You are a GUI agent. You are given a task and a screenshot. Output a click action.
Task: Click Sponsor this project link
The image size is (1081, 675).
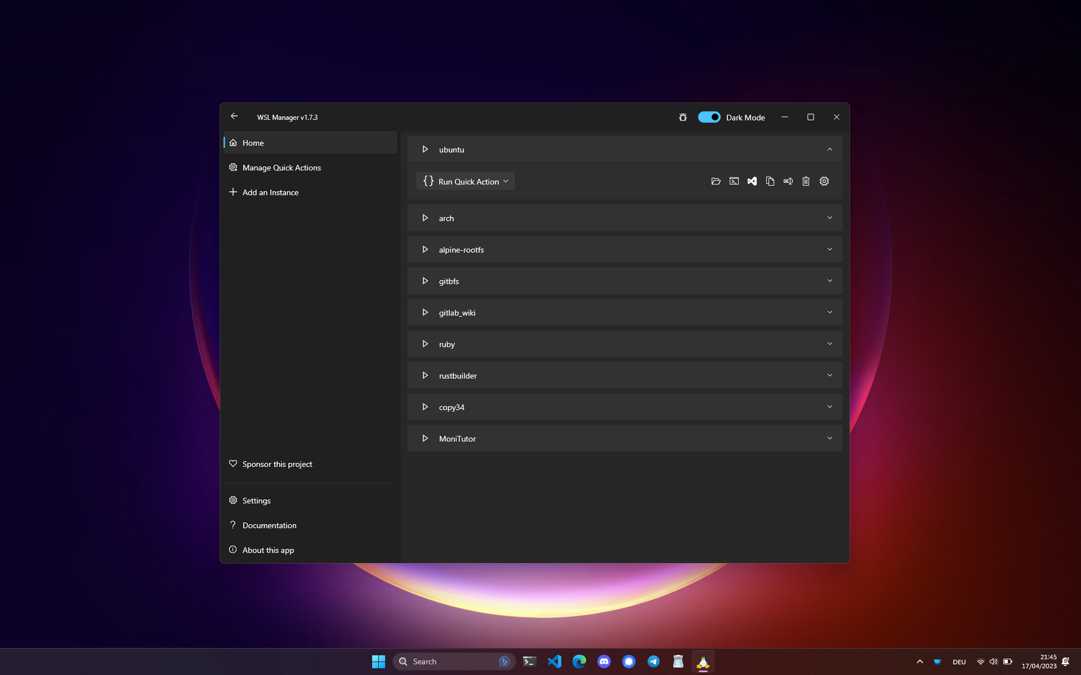pos(277,463)
